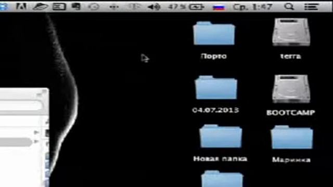Click the hat-shaped menu bar icon
Viewport: 333px width, 187px height.
(41, 7)
